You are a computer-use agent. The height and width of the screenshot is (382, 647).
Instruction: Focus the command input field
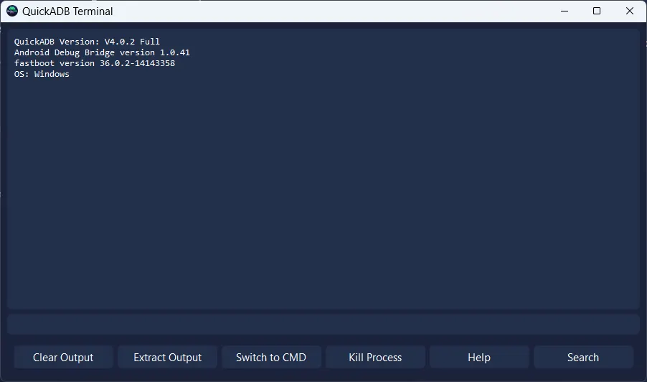[x=323, y=324]
